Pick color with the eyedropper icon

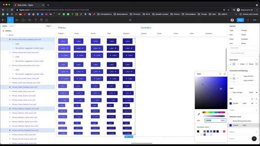coord(199,114)
